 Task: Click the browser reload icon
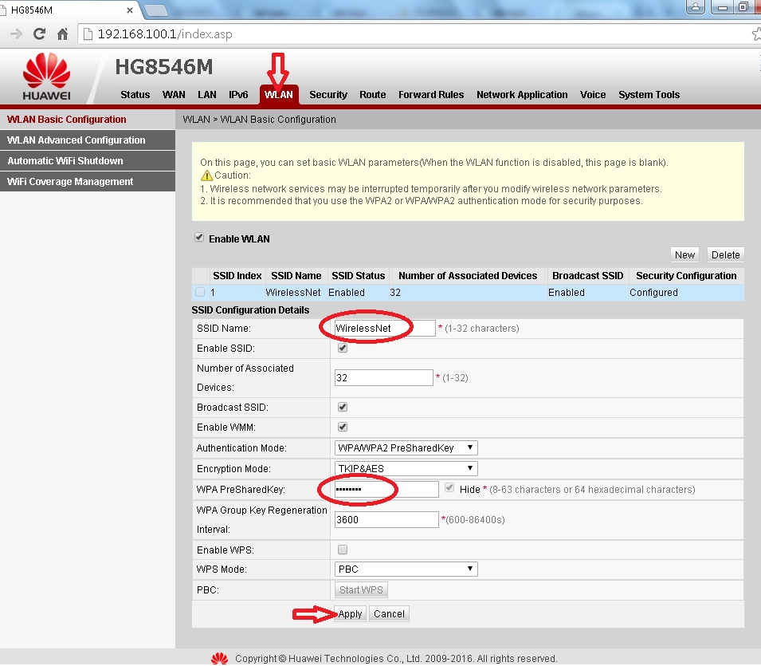[x=39, y=34]
